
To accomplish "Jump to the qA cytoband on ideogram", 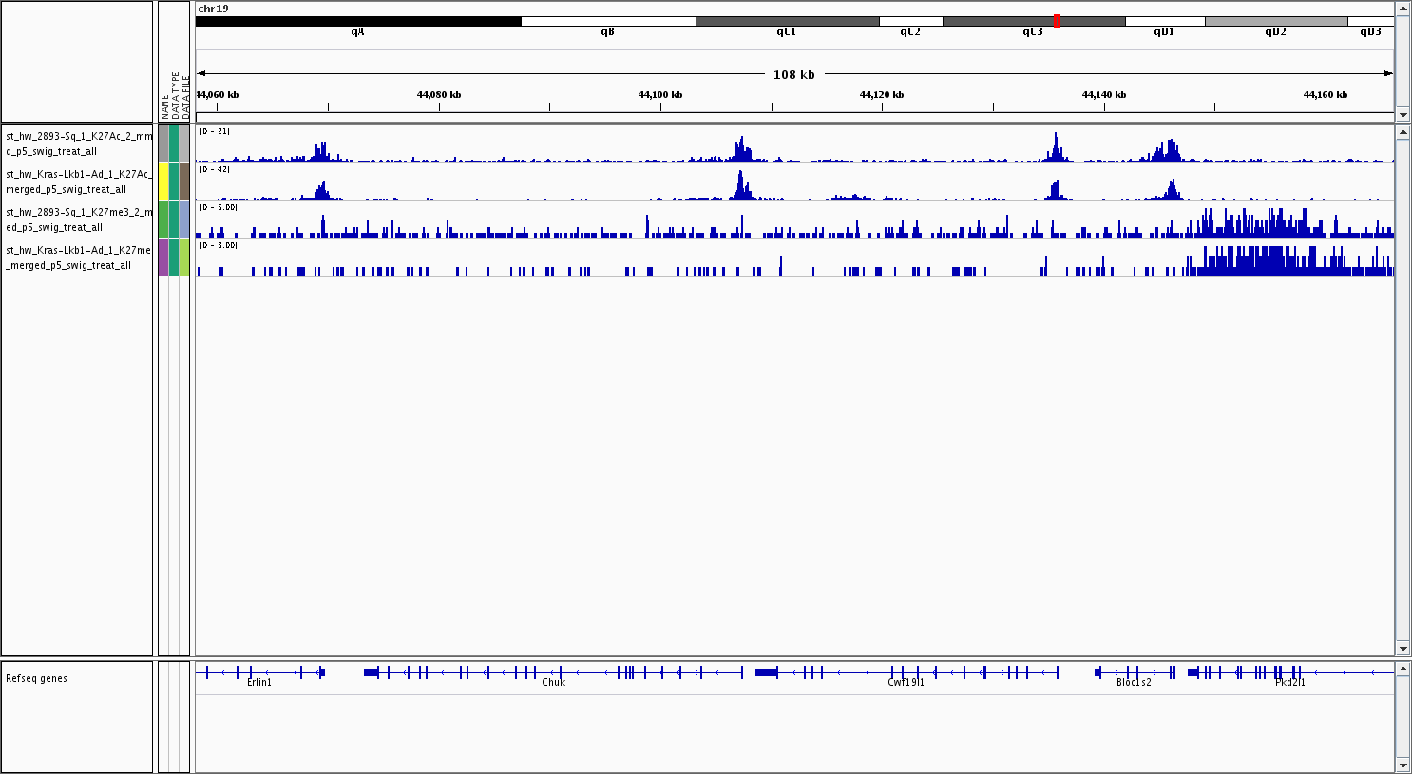I will pyautogui.click(x=357, y=21).
